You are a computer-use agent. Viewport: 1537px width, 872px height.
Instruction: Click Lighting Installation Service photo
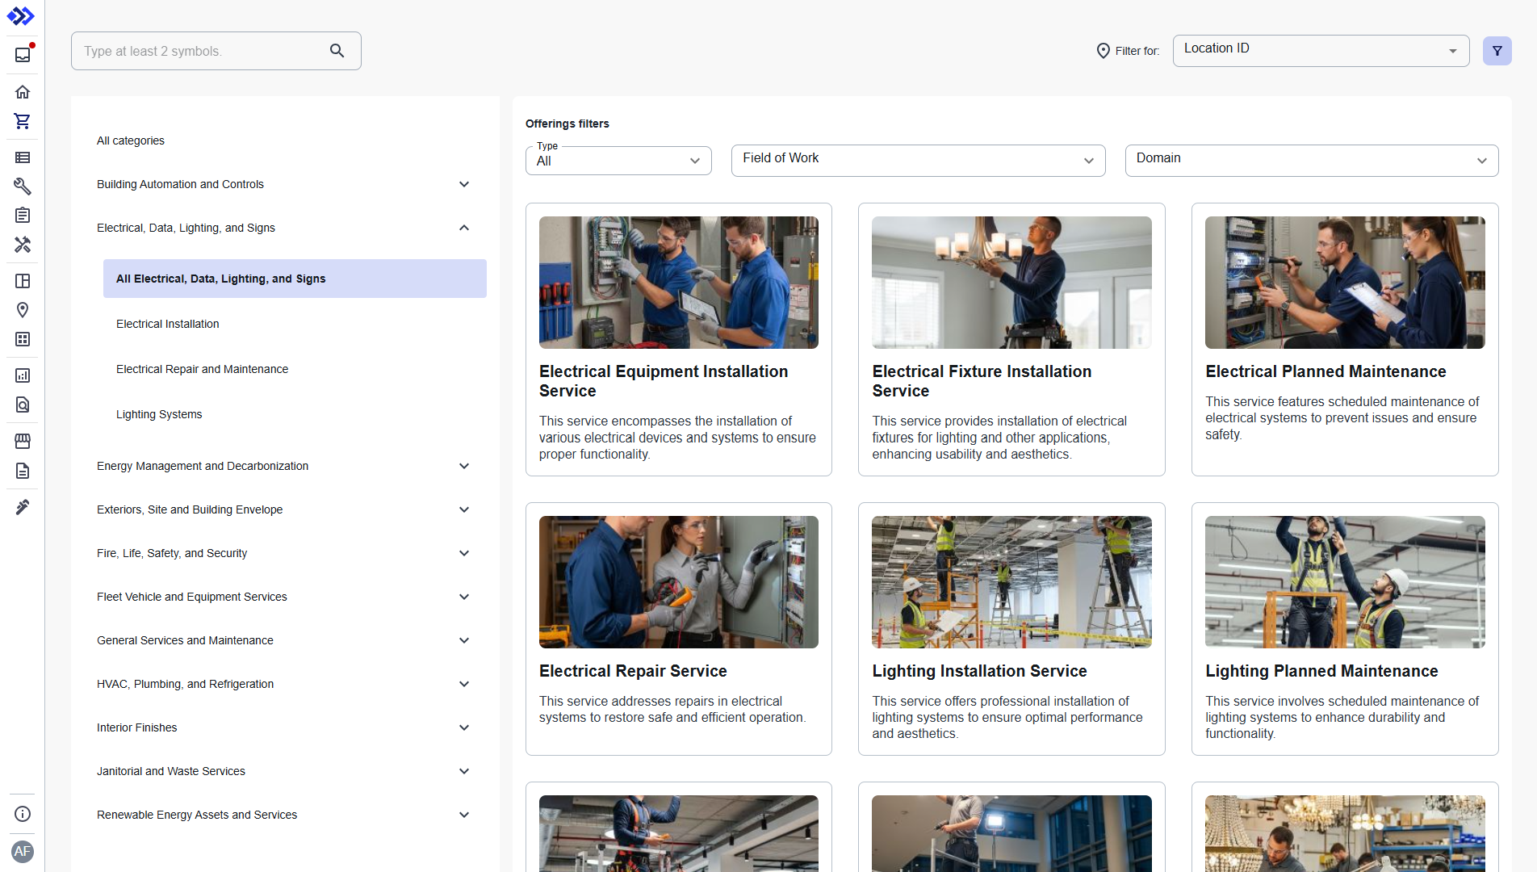(x=1011, y=582)
